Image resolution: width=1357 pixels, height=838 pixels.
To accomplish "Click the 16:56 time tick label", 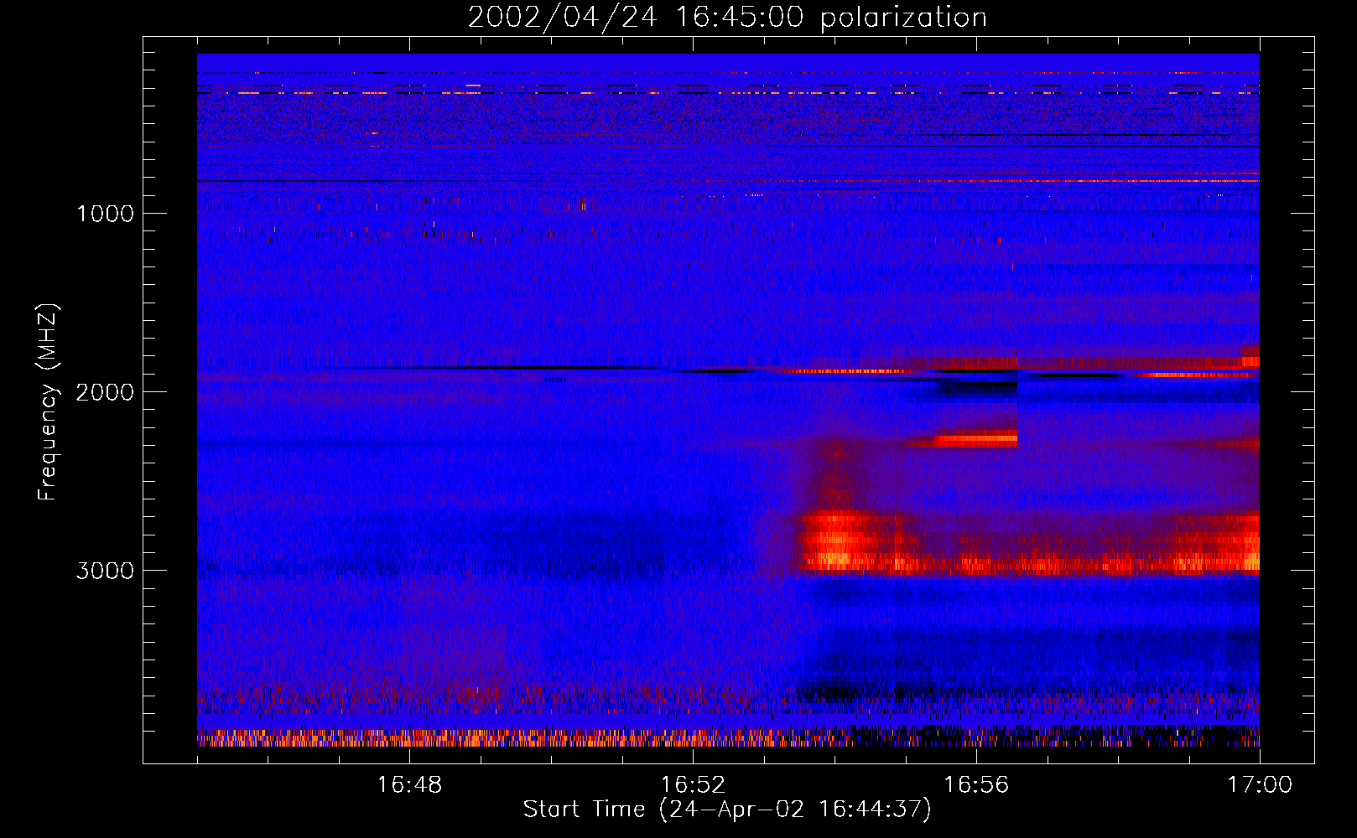I will point(976,785).
